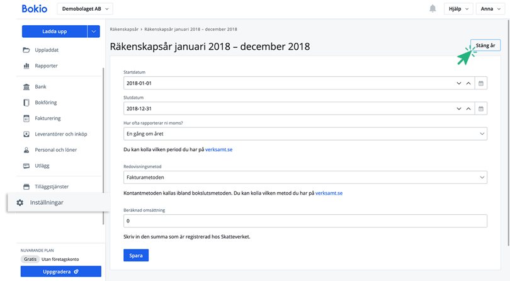Click the Gratis plan badge
The width and height of the screenshot is (510, 281).
click(30, 259)
